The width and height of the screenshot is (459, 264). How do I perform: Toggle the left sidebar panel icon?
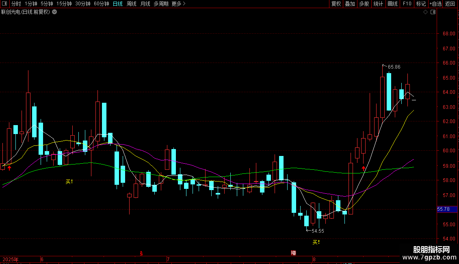tap(4, 4)
